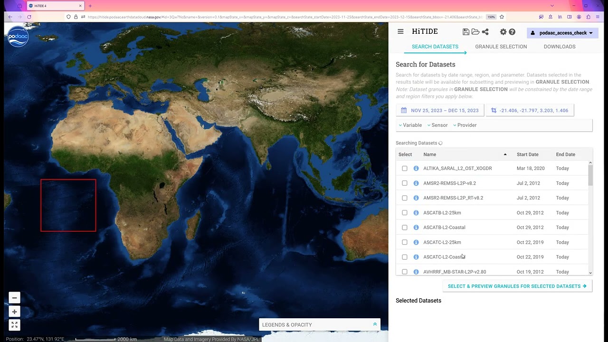The width and height of the screenshot is (608, 342).
Task: Click the browser back arrow
Action: [x=10, y=17]
